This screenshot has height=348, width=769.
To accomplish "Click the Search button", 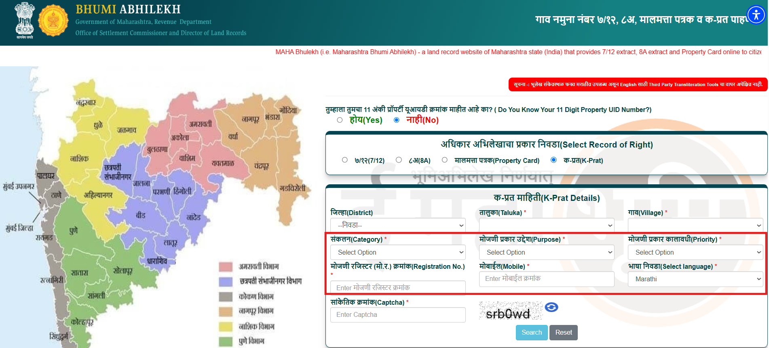I will [532, 332].
